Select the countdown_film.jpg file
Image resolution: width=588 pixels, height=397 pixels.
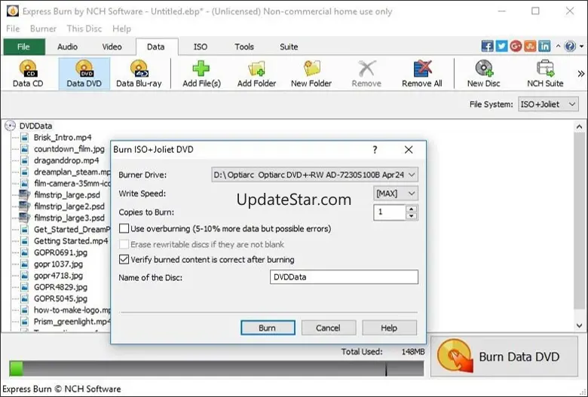click(x=69, y=149)
